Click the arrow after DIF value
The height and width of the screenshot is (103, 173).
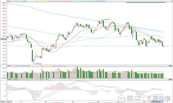tap(28, 79)
